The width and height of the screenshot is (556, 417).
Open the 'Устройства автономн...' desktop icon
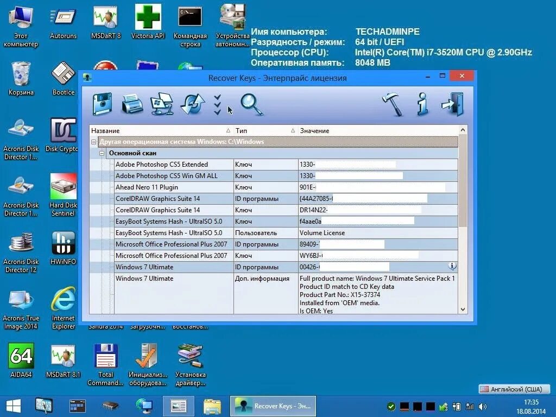pyautogui.click(x=232, y=27)
